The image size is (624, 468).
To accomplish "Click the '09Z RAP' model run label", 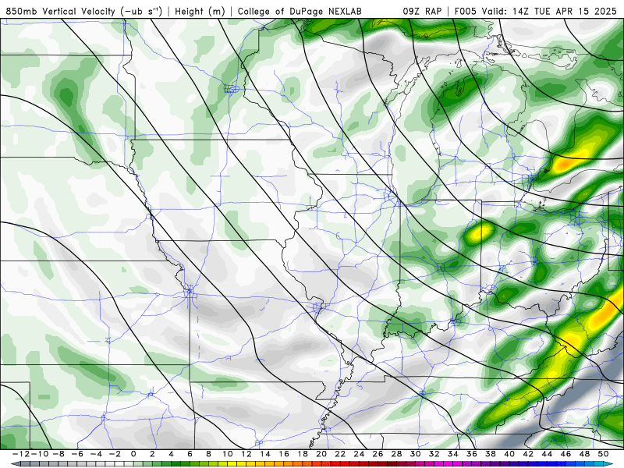I will point(422,11).
